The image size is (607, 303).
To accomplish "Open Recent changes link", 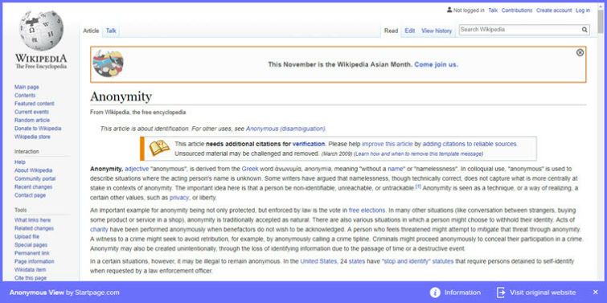I will 33,187.
